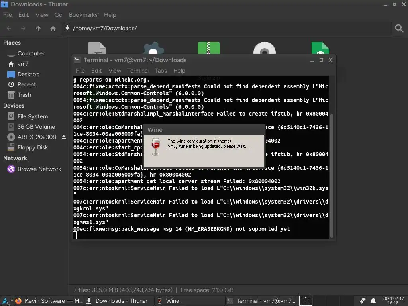Click the Wine dialog title bar
Image resolution: width=408 pixels, height=306 pixels.
pyautogui.click(x=204, y=129)
